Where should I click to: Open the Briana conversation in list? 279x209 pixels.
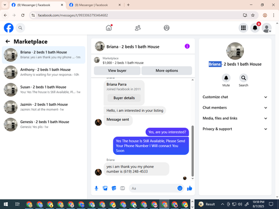coord(44,55)
